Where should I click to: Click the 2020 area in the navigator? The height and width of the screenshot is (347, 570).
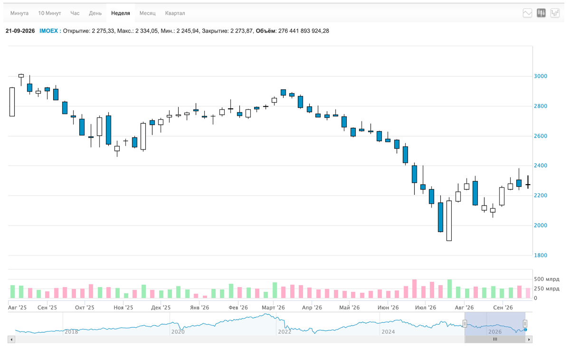178,332
